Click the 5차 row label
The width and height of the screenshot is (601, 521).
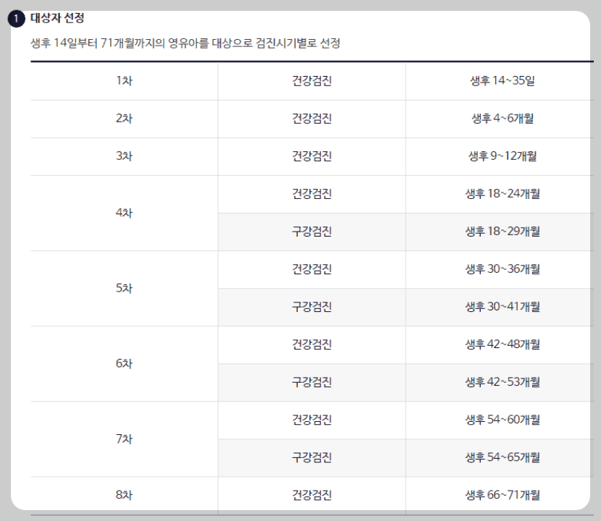(123, 288)
